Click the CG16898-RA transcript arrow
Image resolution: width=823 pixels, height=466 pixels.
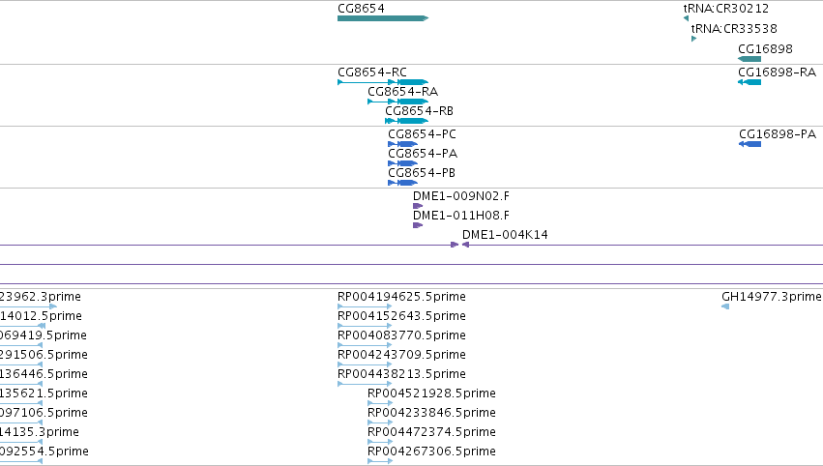(750, 82)
